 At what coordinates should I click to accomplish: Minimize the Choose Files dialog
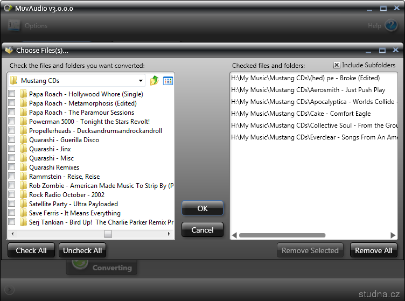point(368,52)
